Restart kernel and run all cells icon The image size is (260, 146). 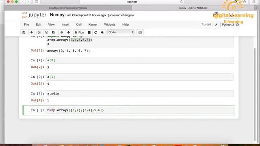[x=102, y=32]
